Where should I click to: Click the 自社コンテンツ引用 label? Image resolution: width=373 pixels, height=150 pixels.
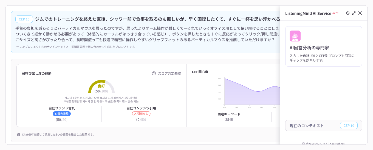[141, 108]
